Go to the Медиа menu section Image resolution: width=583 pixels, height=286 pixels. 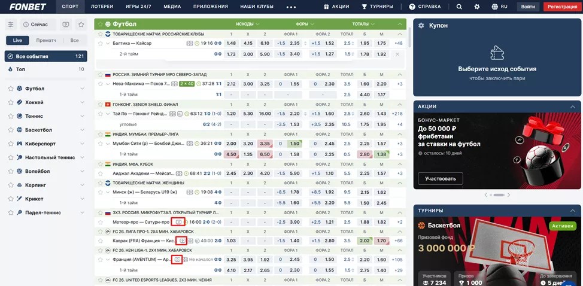pyautogui.click(x=172, y=7)
